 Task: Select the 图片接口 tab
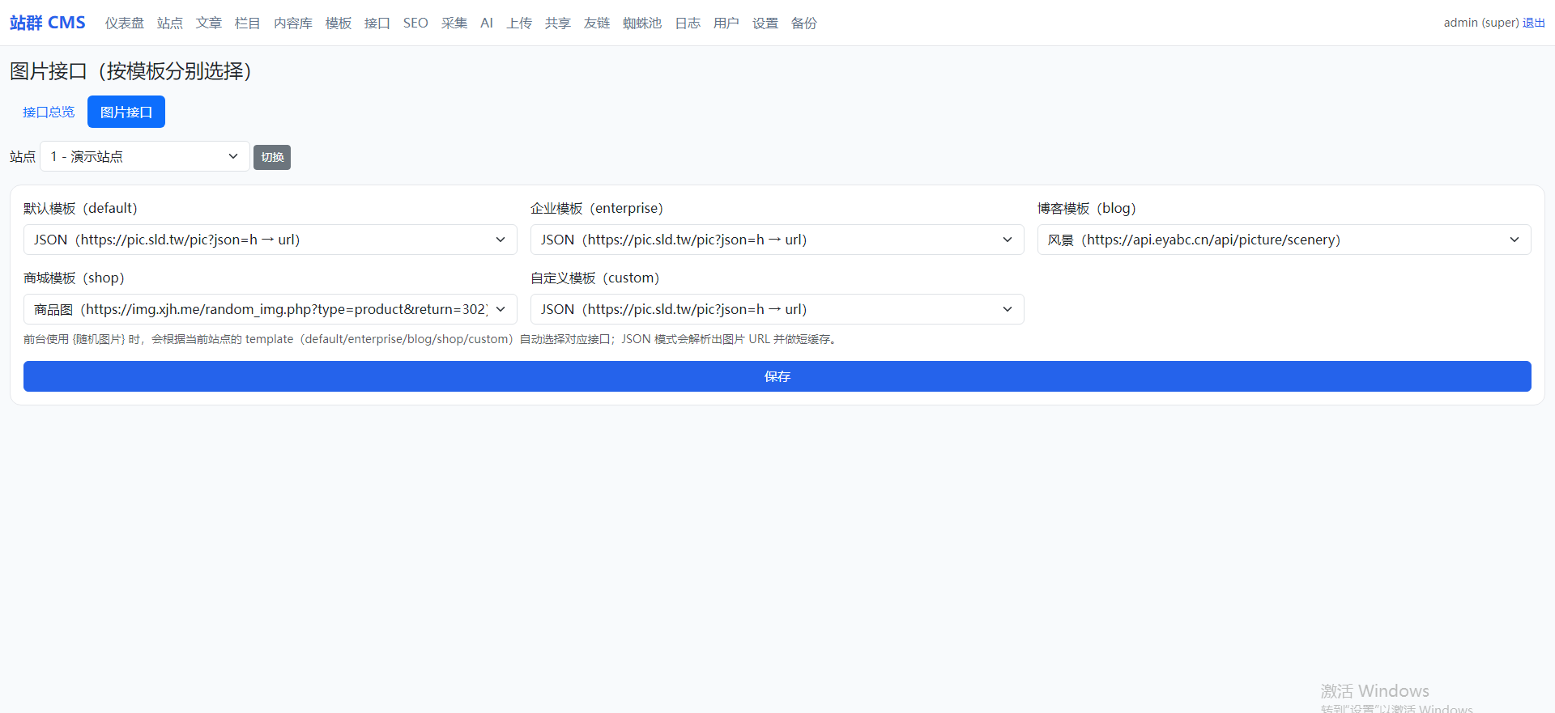[x=126, y=112]
